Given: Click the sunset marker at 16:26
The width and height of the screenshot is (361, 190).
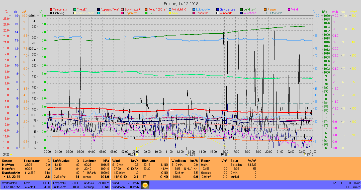Looking at the screenshot, I should coord(229,154).
